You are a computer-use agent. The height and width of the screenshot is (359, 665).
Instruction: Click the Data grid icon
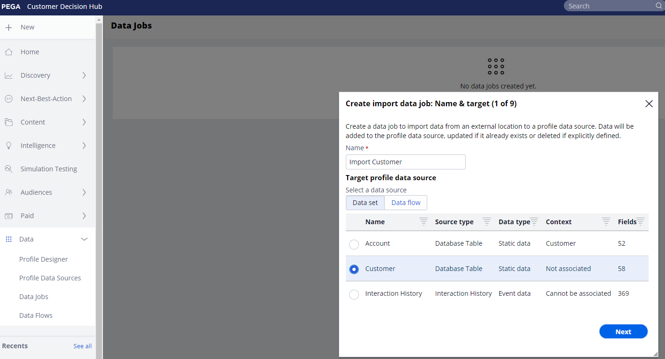8,239
